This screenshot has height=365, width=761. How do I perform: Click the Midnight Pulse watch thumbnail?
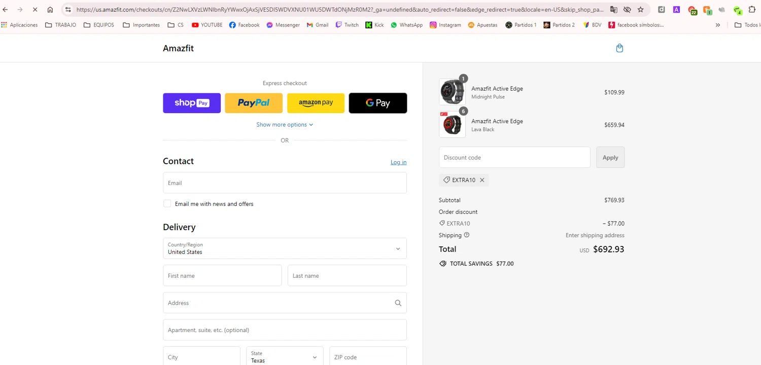click(452, 92)
